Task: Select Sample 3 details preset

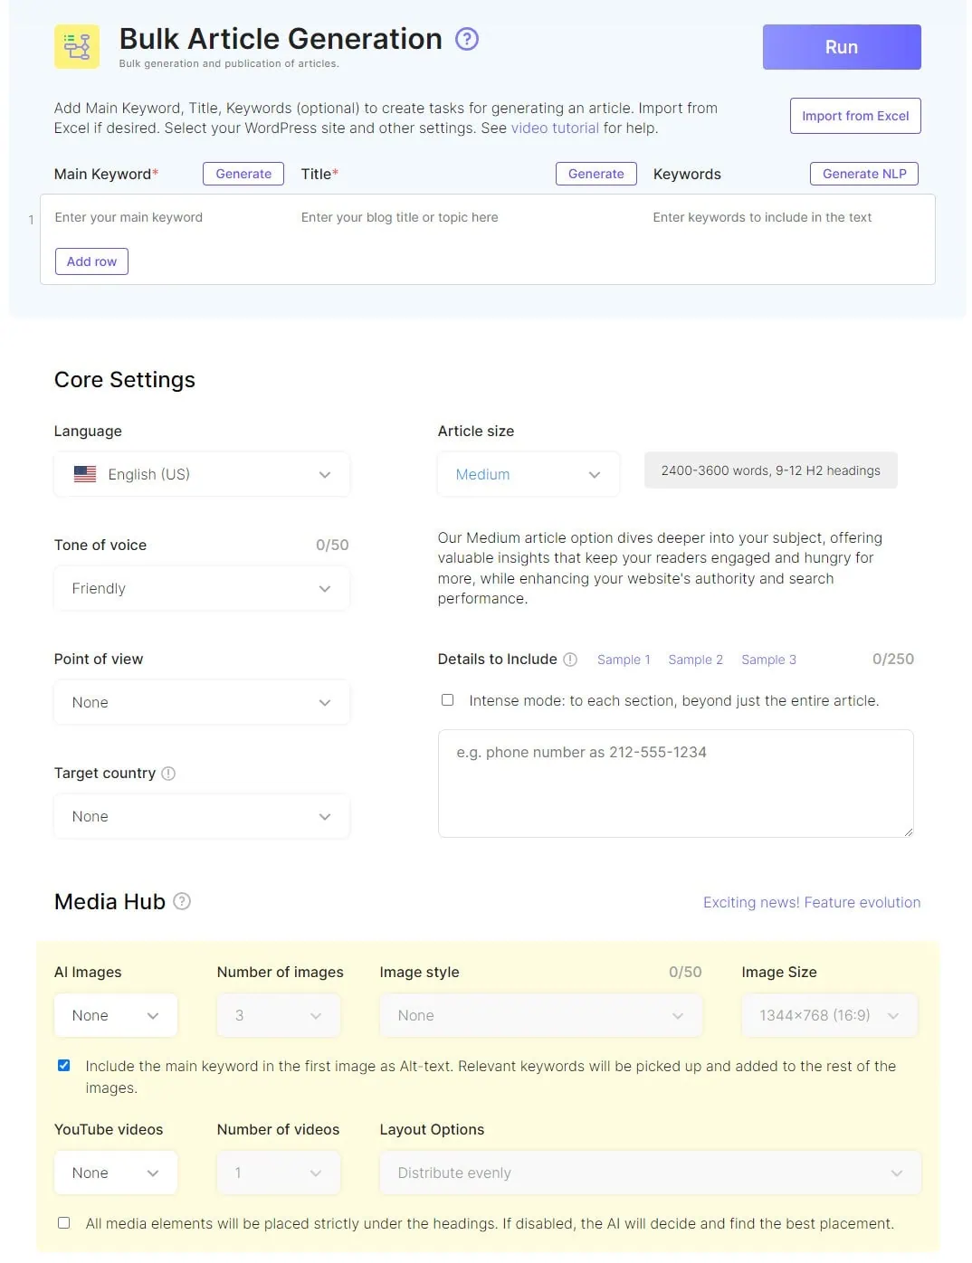Action: click(768, 660)
